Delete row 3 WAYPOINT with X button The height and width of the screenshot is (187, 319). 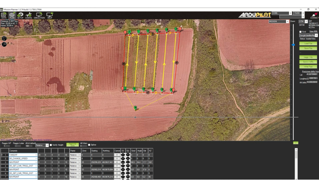(117, 162)
